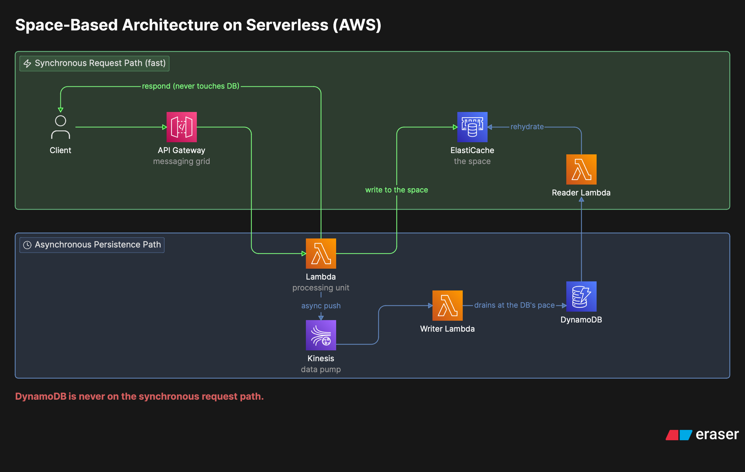Click the 'rehydrate' edge label

pyautogui.click(x=527, y=127)
